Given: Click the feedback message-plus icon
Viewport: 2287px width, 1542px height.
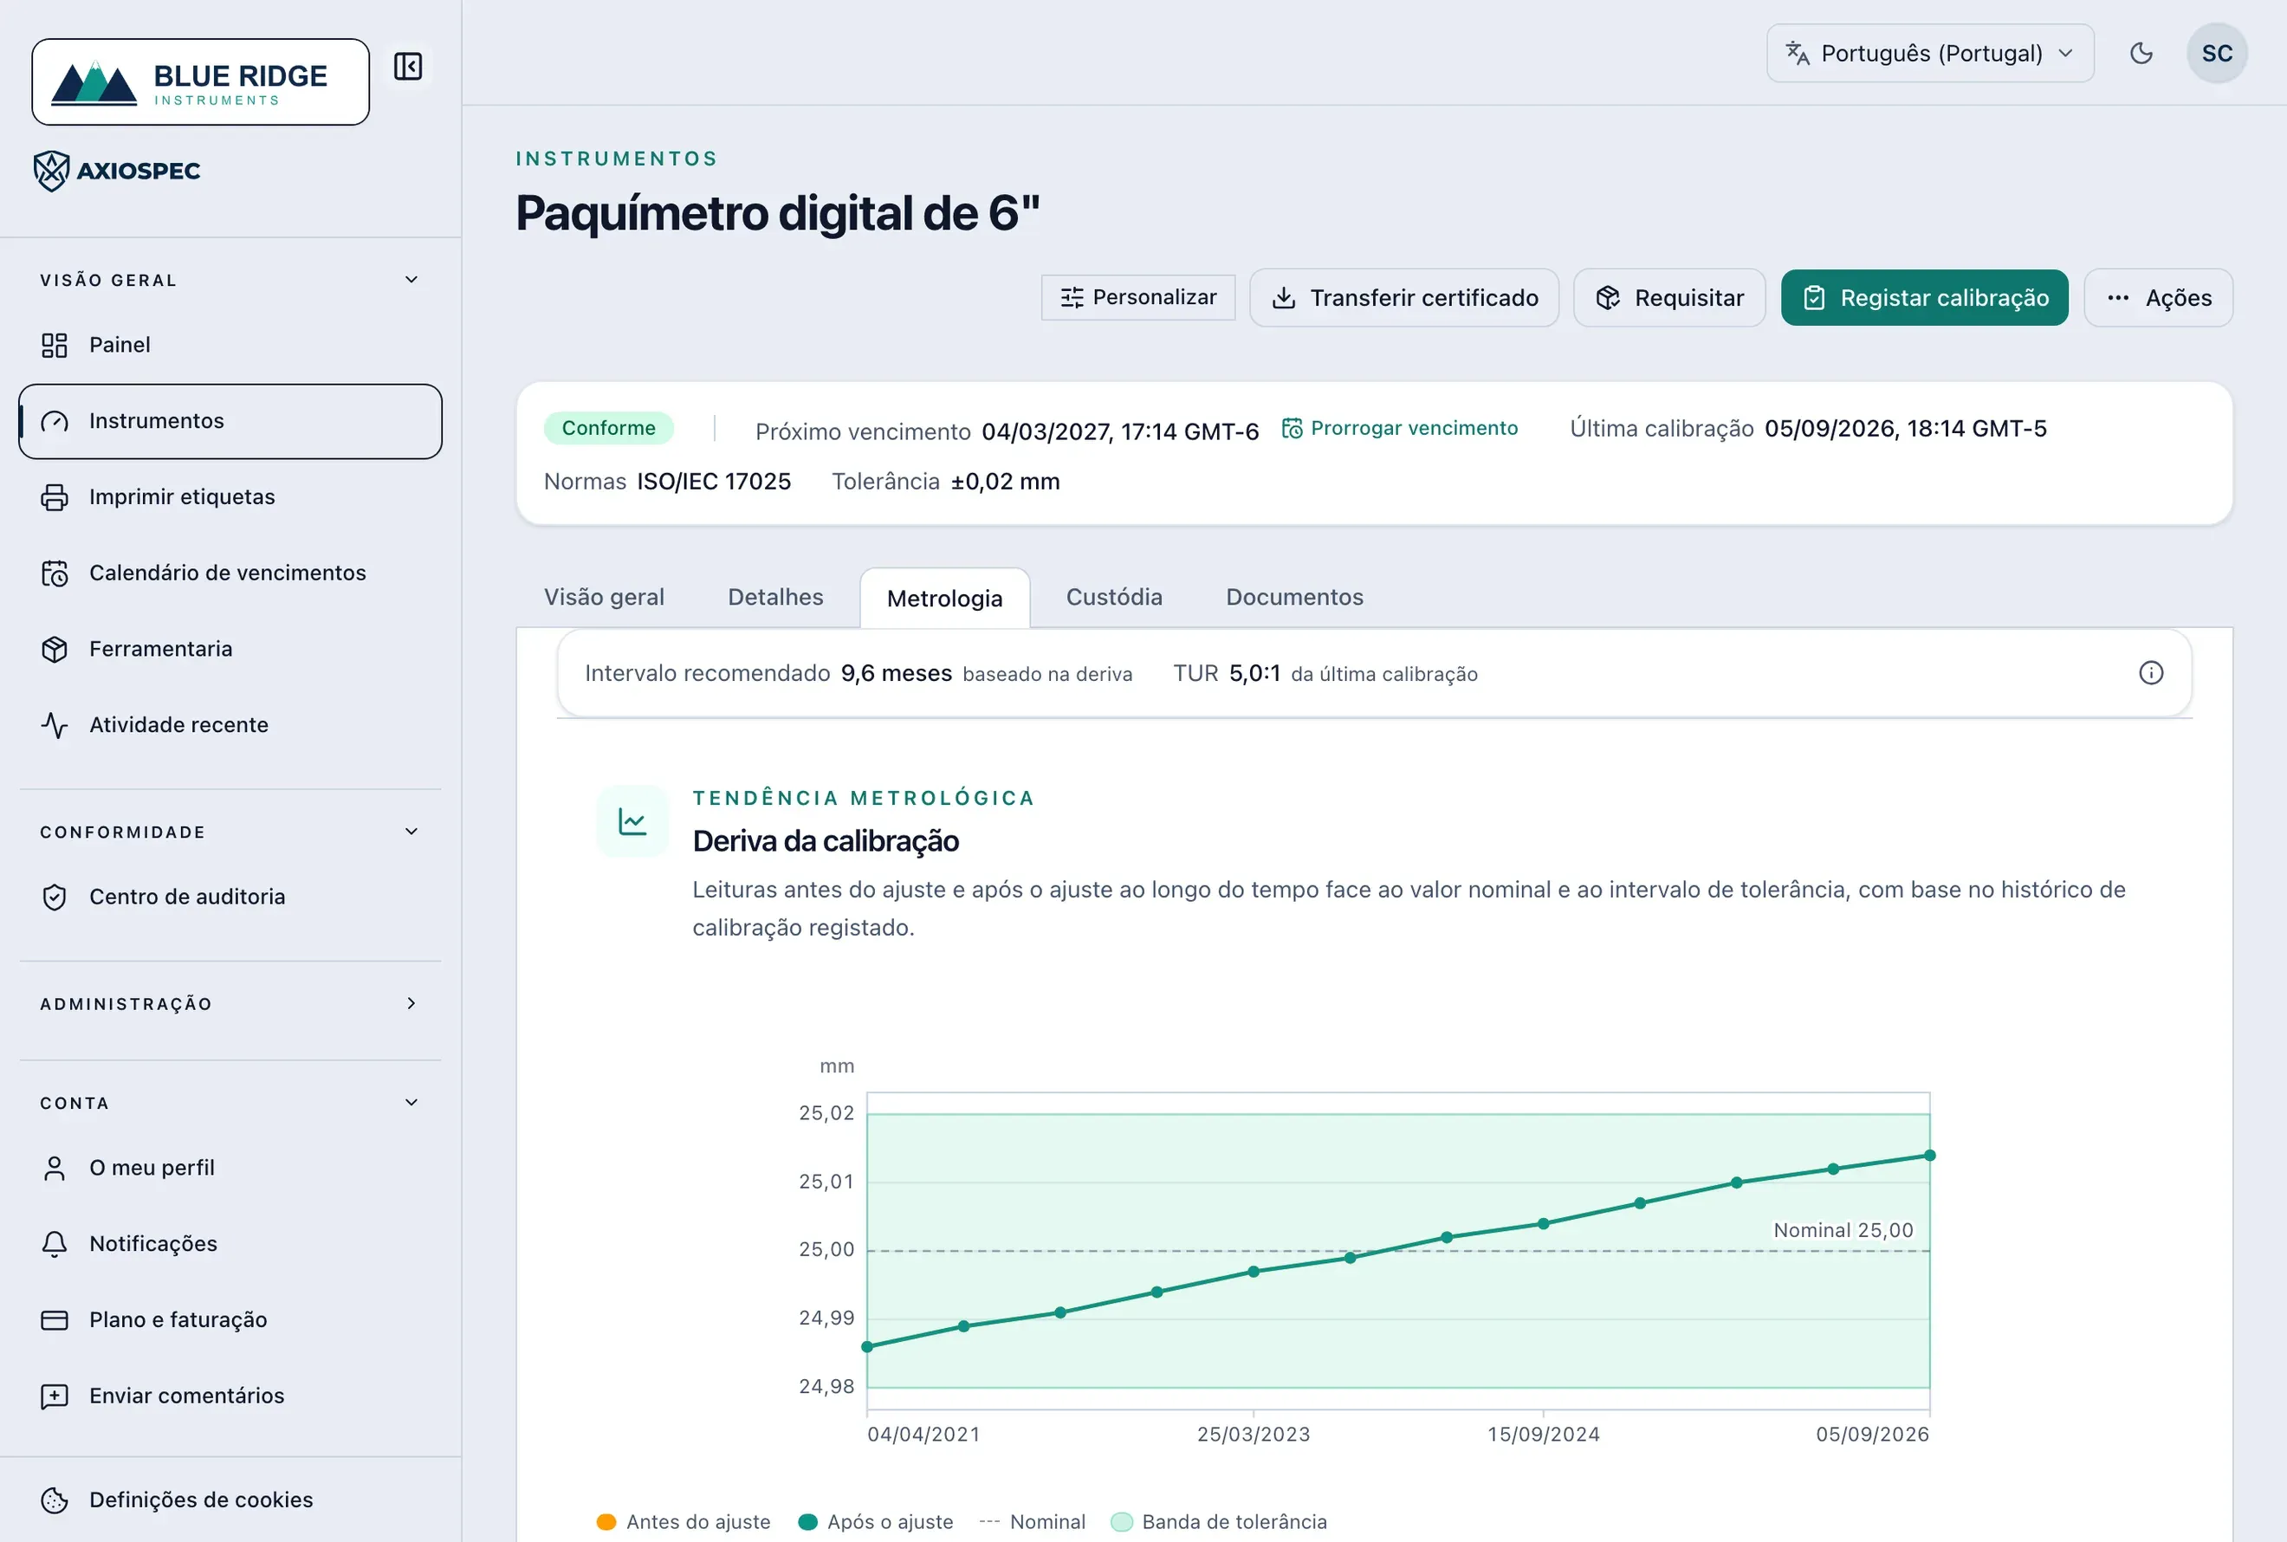Looking at the screenshot, I should click(54, 1396).
